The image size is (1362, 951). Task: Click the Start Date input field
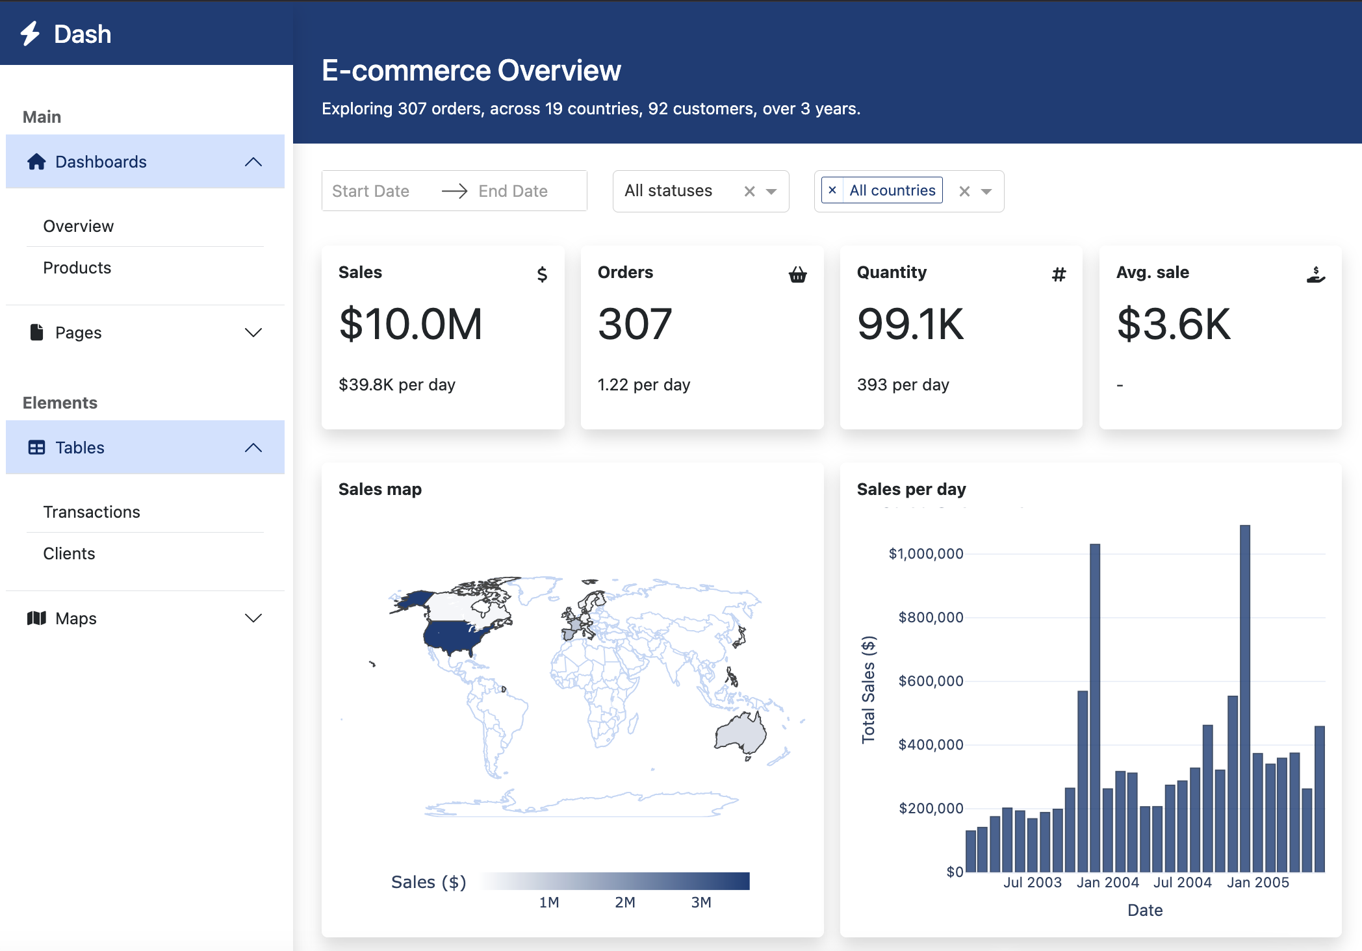pyautogui.click(x=370, y=190)
